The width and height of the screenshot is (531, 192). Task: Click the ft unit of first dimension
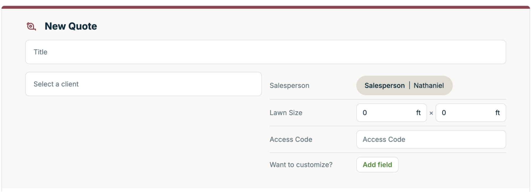tap(418, 113)
